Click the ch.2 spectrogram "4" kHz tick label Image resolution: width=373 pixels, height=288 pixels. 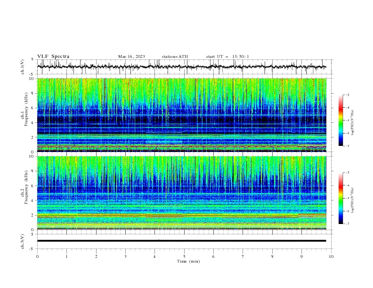coord(33,200)
